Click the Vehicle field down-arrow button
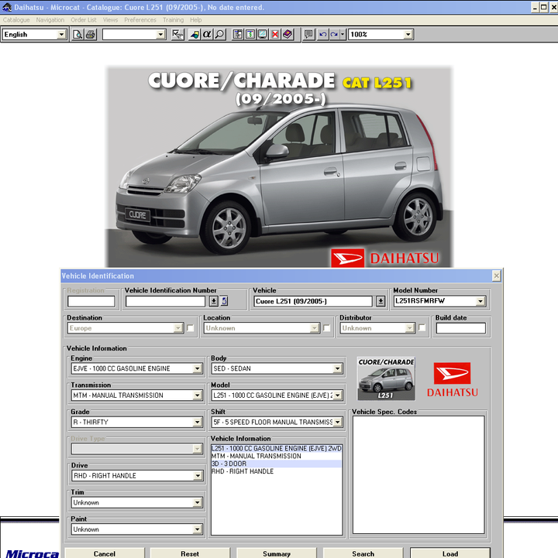 click(x=381, y=301)
